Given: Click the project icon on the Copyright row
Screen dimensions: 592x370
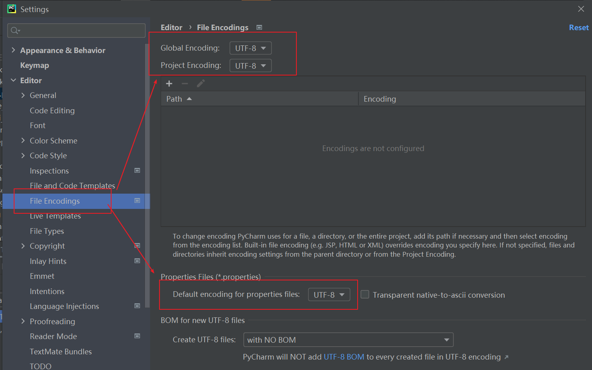Looking at the screenshot, I should pyautogui.click(x=137, y=245).
